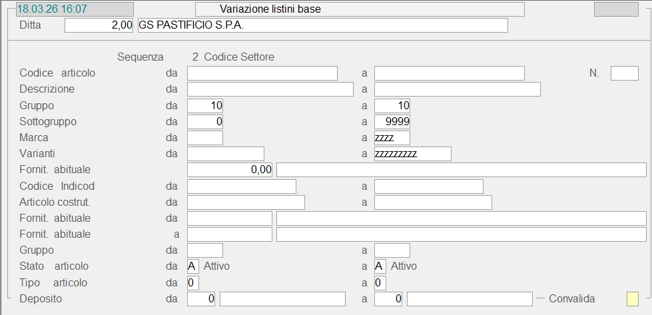Image resolution: width=652 pixels, height=315 pixels.
Task: Select the Stato articolo 'da' field with A
Action: (x=193, y=266)
